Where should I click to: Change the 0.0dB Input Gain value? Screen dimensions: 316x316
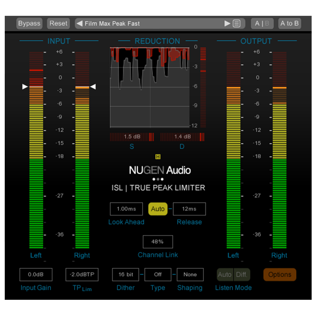click(36, 275)
